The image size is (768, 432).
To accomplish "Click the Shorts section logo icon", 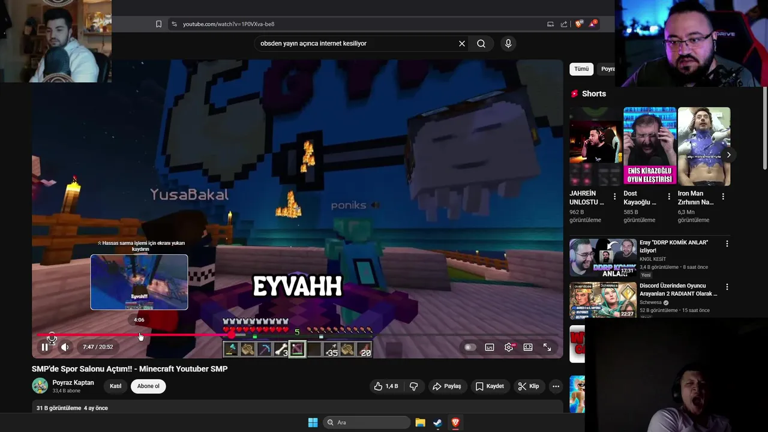I will tap(575, 94).
